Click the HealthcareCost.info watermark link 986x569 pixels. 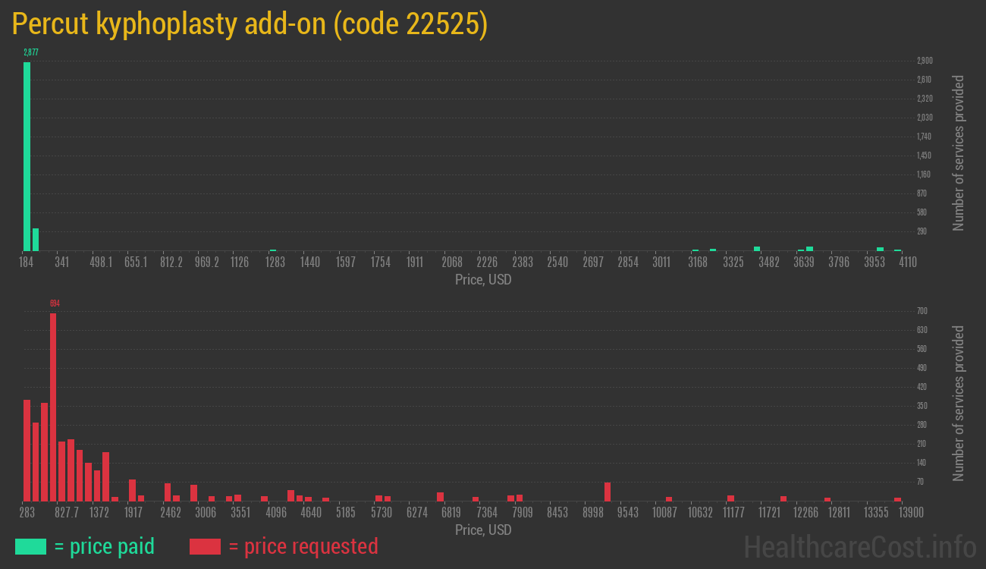[x=859, y=546]
